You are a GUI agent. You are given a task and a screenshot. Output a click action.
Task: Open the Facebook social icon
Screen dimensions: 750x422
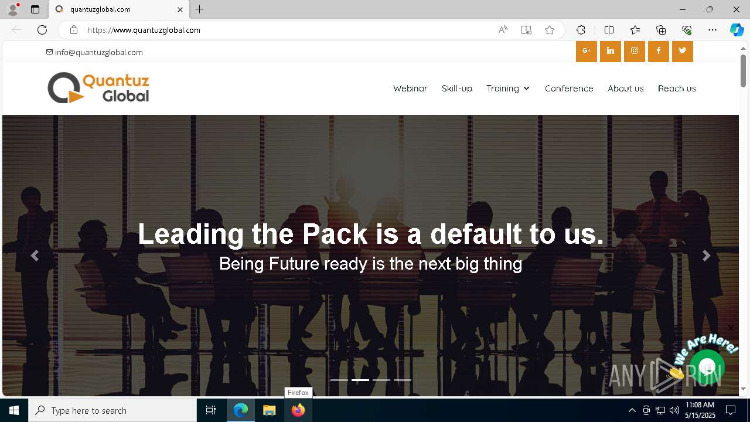coord(659,51)
